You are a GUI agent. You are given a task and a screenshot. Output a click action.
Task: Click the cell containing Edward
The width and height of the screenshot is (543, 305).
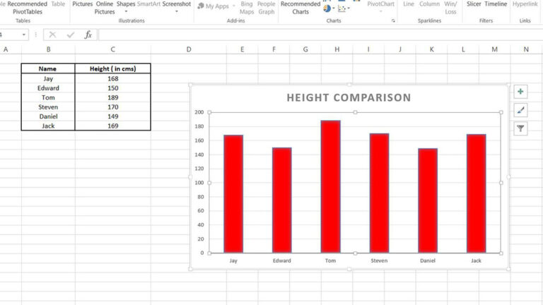(x=48, y=88)
